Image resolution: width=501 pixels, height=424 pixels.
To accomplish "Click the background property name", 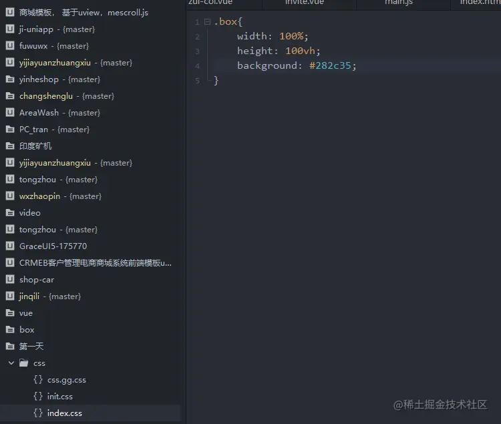I will [x=267, y=66].
